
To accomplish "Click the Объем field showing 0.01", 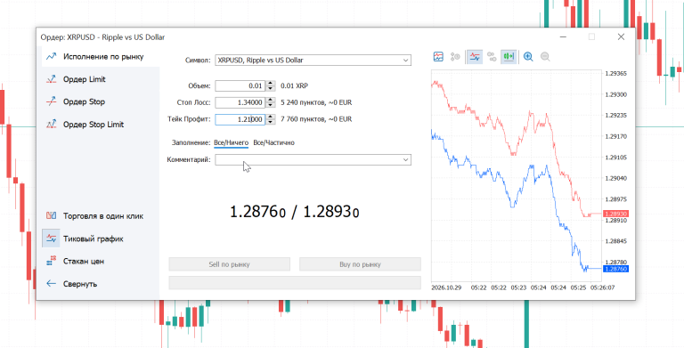I will (x=240, y=86).
